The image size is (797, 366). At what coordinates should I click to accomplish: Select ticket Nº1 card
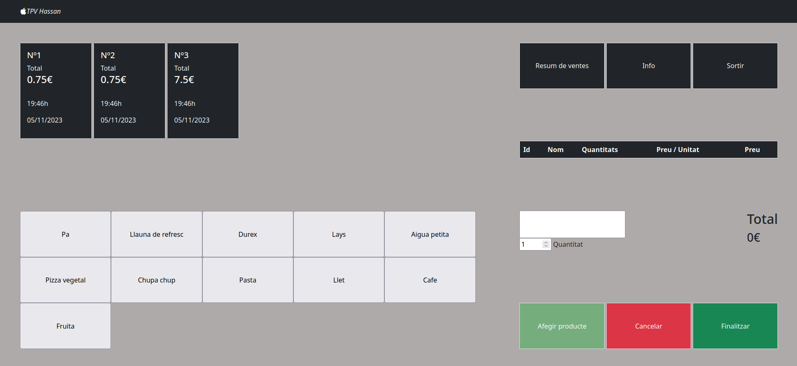tap(56, 91)
